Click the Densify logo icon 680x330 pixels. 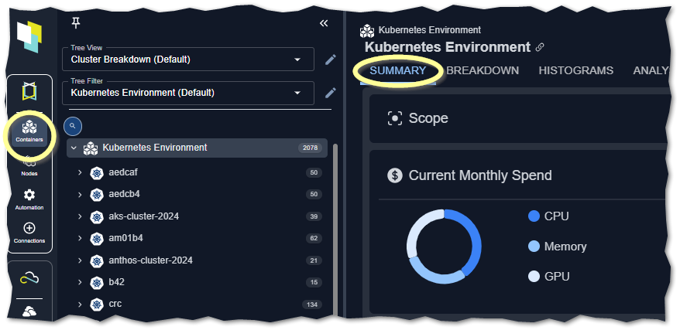coord(29,38)
